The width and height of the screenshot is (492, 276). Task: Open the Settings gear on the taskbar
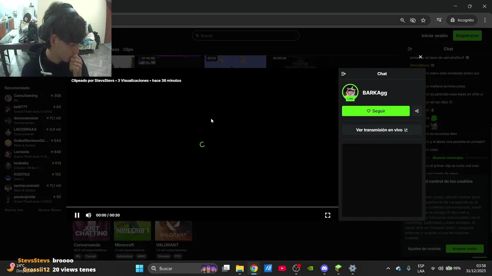tap(352, 268)
